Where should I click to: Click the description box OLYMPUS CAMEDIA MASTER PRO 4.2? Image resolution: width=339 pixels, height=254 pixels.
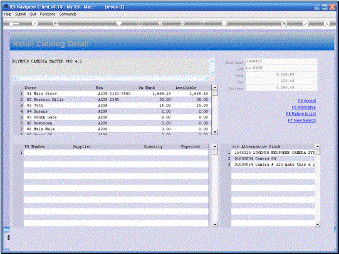click(x=111, y=67)
